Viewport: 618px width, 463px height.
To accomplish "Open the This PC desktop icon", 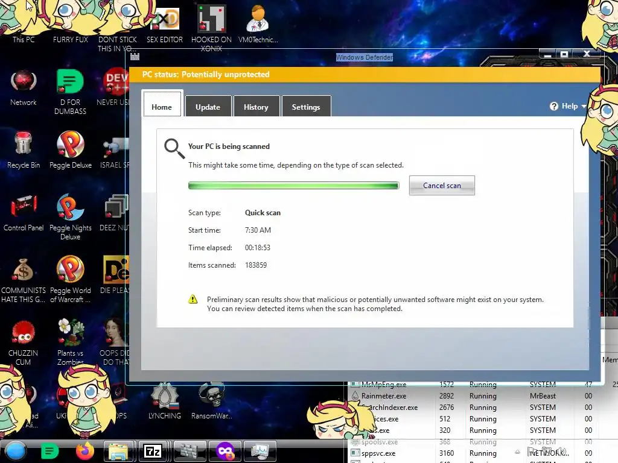I will click(x=24, y=24).
